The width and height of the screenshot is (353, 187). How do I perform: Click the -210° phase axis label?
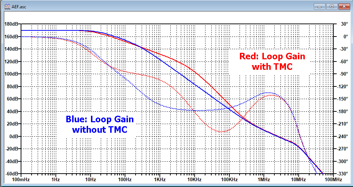(343, 124)
